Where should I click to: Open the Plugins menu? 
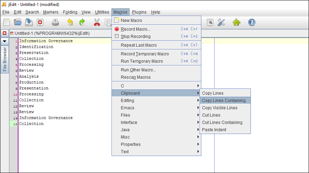click(x=139, y=12)
